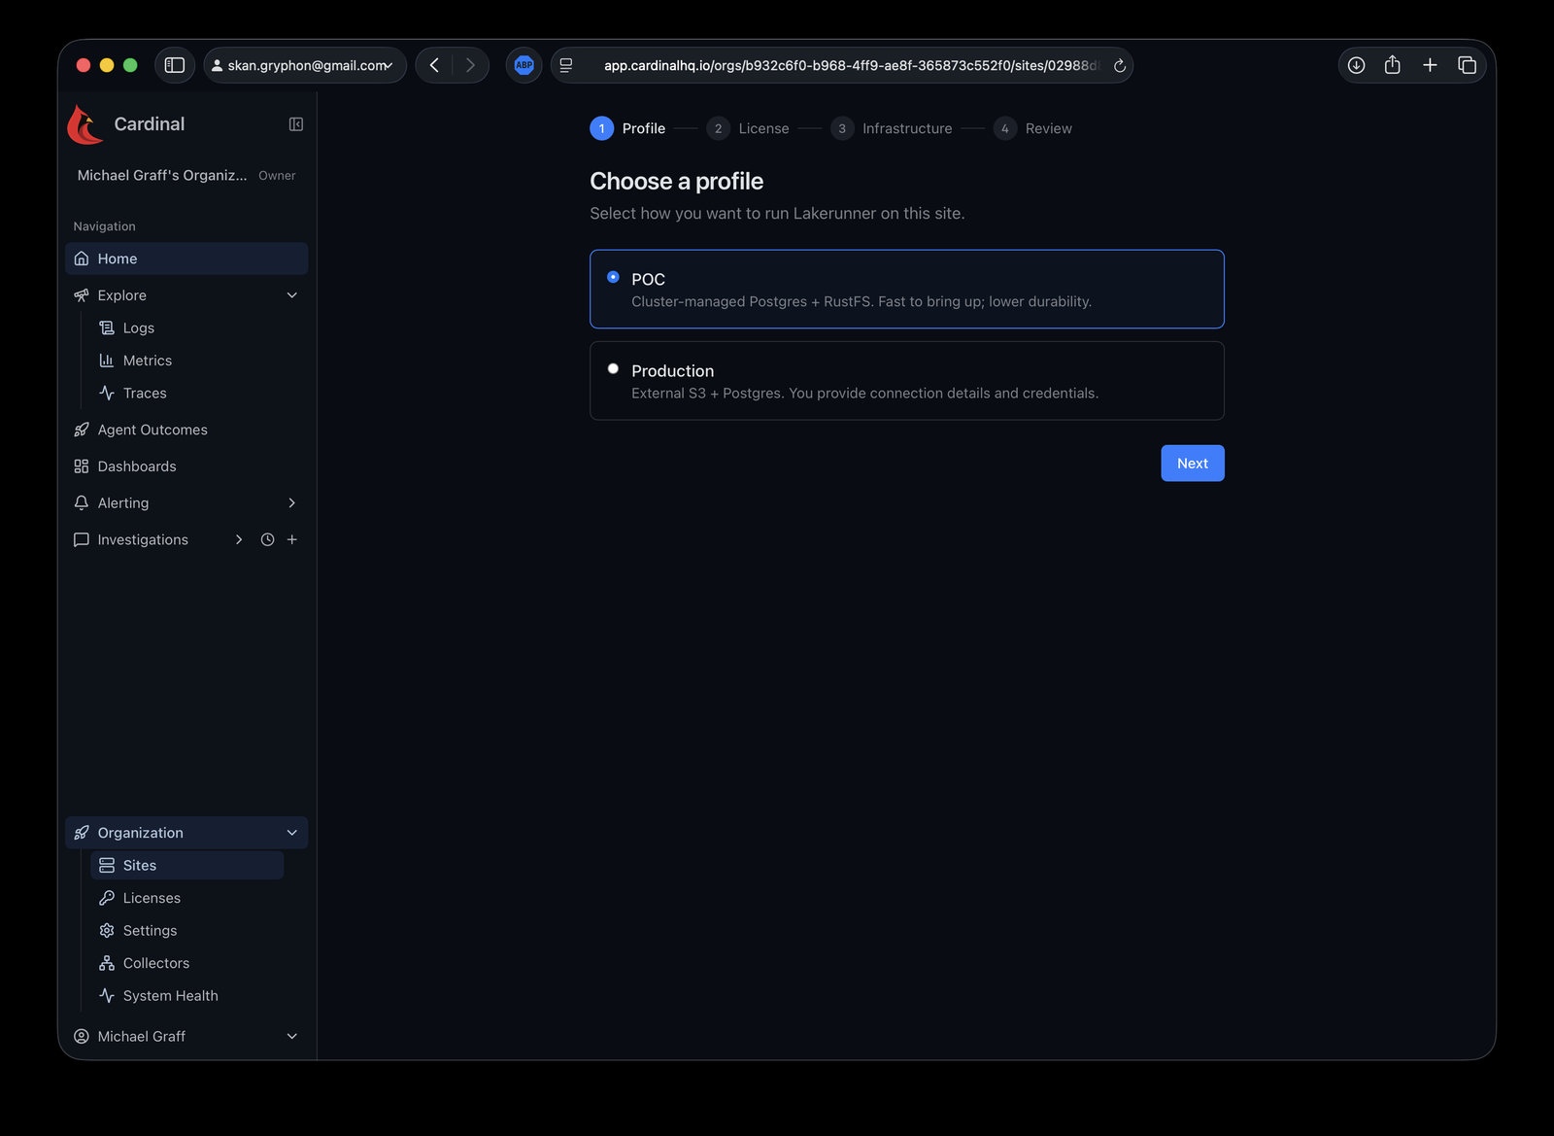This screenshot has height=1136, width=1554.
Task: Click the Alerting navigation label
Action: [123, 503]
